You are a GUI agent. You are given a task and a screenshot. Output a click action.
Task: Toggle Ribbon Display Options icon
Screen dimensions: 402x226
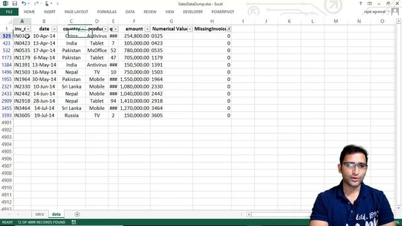coord(369,4)
